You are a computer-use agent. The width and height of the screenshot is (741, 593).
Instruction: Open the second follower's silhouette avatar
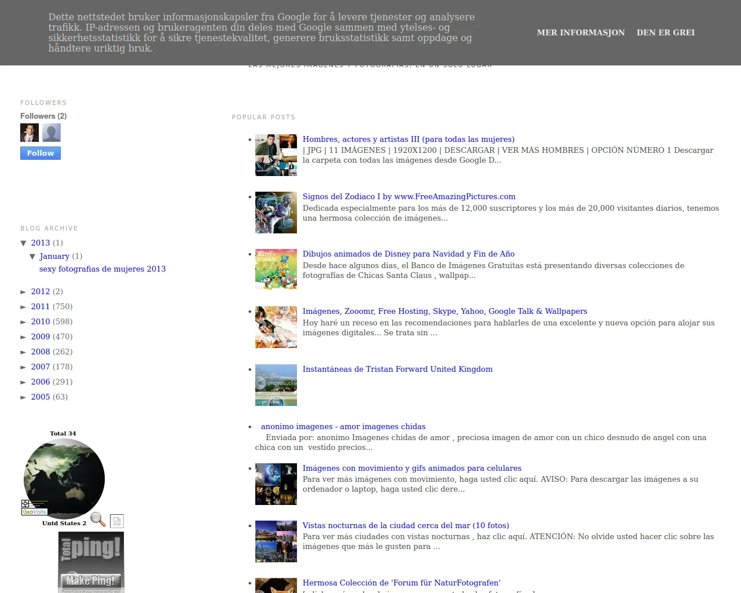(52, 133)
